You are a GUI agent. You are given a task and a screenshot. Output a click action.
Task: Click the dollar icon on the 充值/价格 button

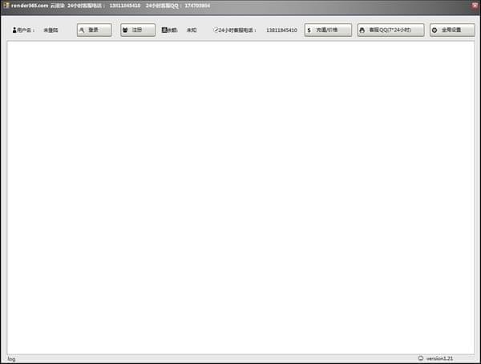(x=309, y=30)
